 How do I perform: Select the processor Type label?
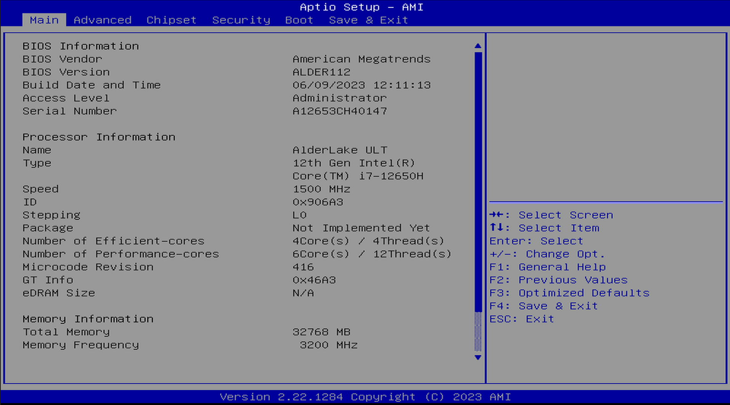[37, 163]
